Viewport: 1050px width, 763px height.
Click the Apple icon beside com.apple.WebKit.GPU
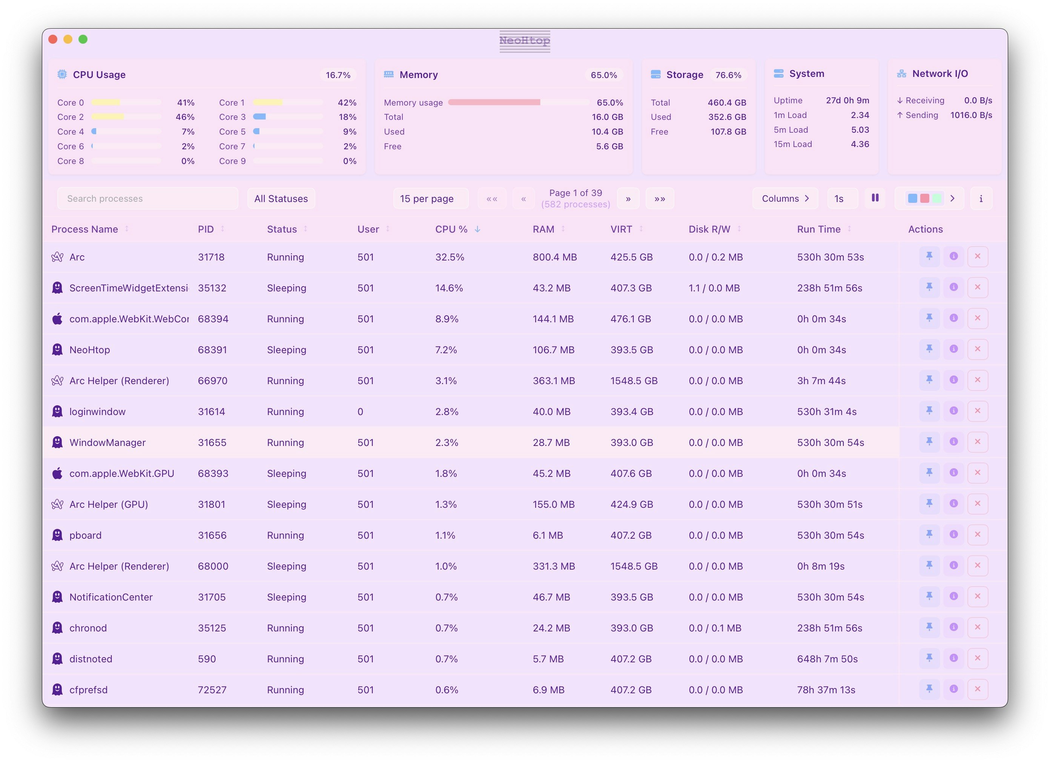pos(57,473)
